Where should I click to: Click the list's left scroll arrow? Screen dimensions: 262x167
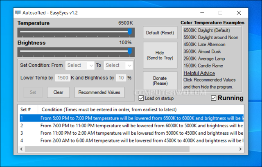(x=21, y=149)
